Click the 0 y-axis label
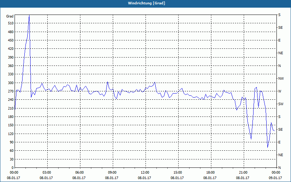The height and width of the screenshot is (182, 291). coord(13,168)
